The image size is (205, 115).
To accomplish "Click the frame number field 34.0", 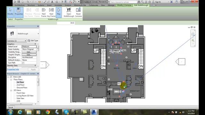I will pyautogui.click(x=66, y=23).
